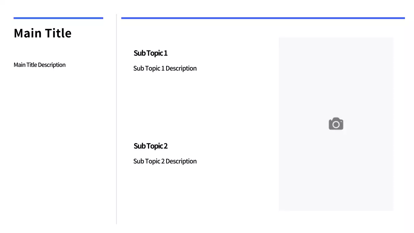Click the Sub Topic 2 Description text
Image resolution: width=414 pixels, height=233 pixels.
[165, 161]
